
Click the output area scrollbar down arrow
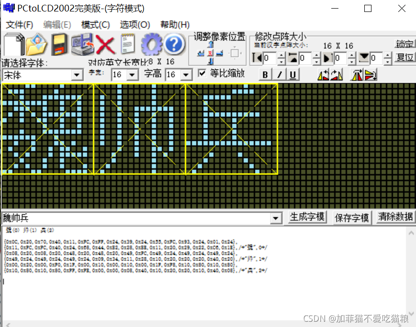(411, 314)
